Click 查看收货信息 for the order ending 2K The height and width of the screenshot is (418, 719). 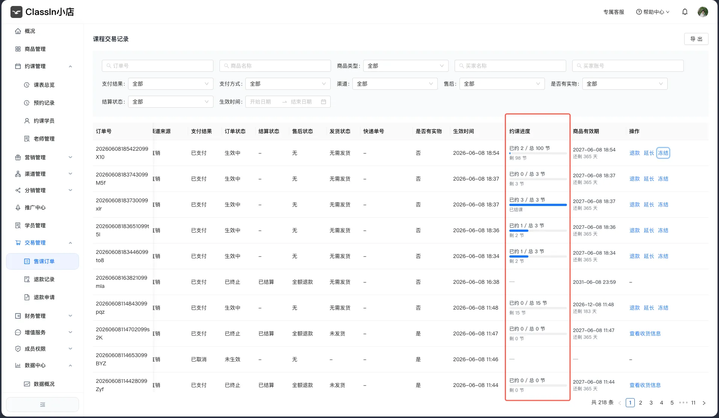[x=645, y=334]
